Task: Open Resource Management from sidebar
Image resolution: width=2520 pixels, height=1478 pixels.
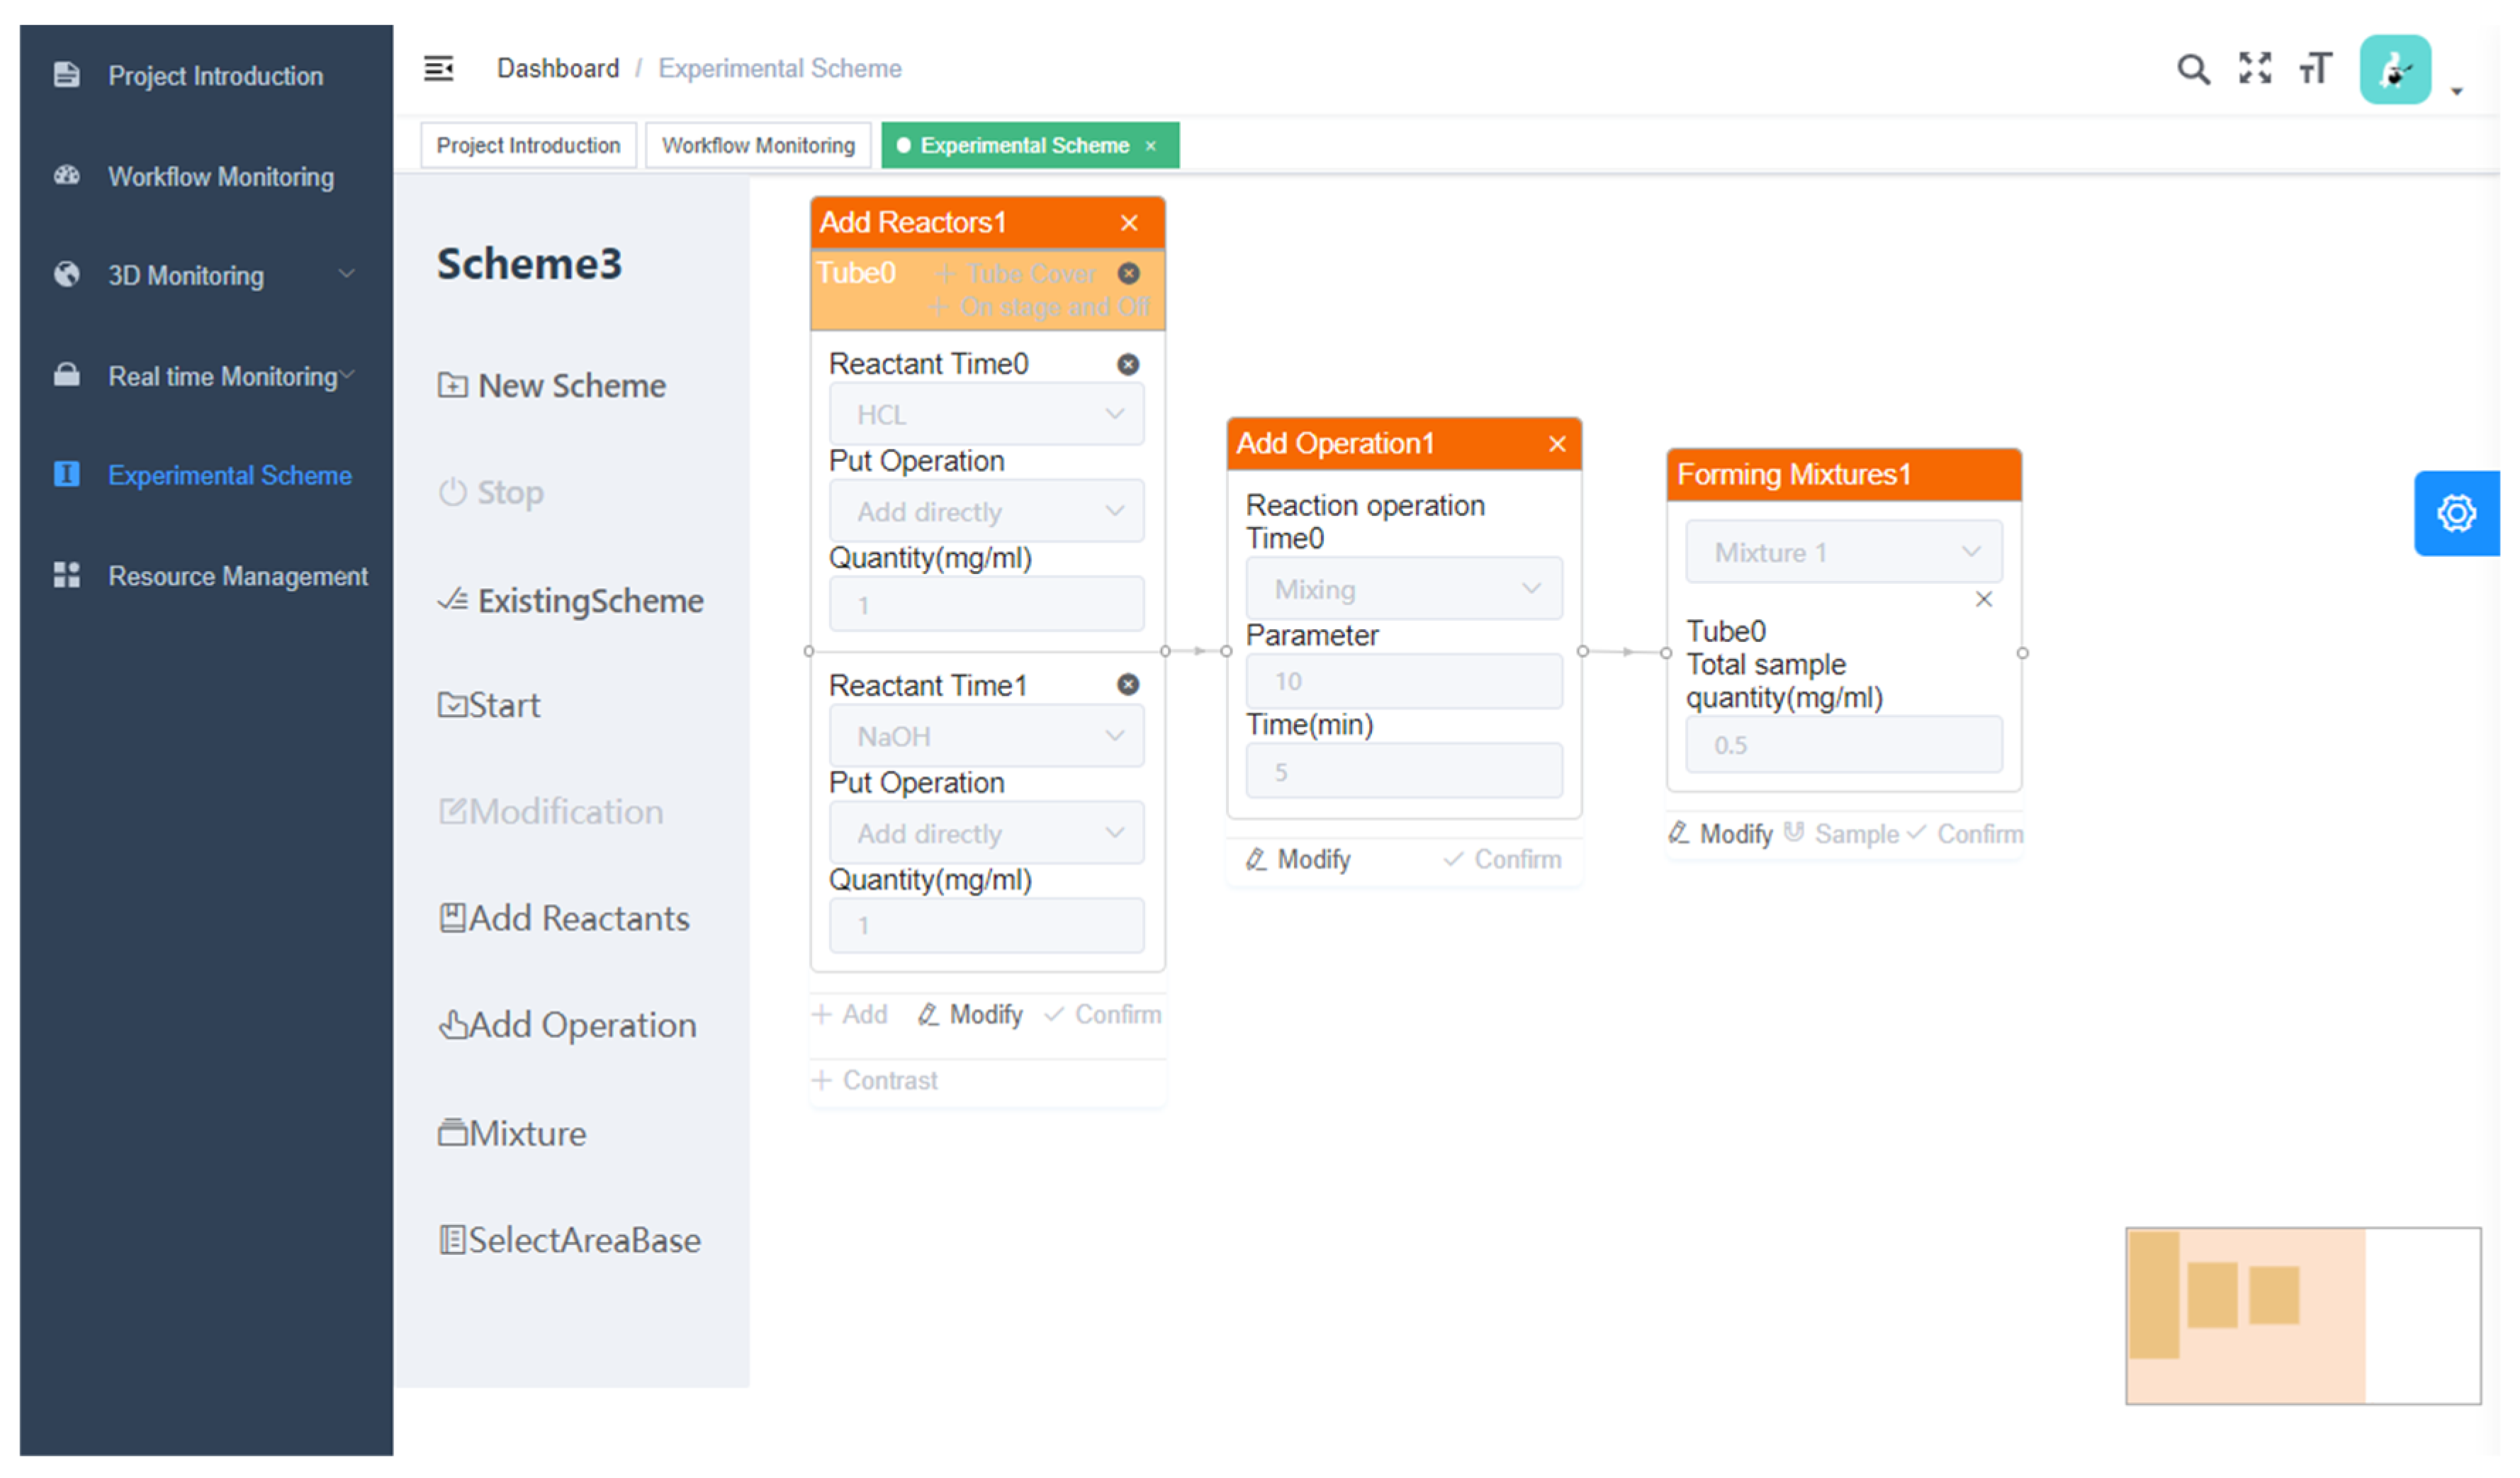Action: pyautogui.click(x=238, y=578)
